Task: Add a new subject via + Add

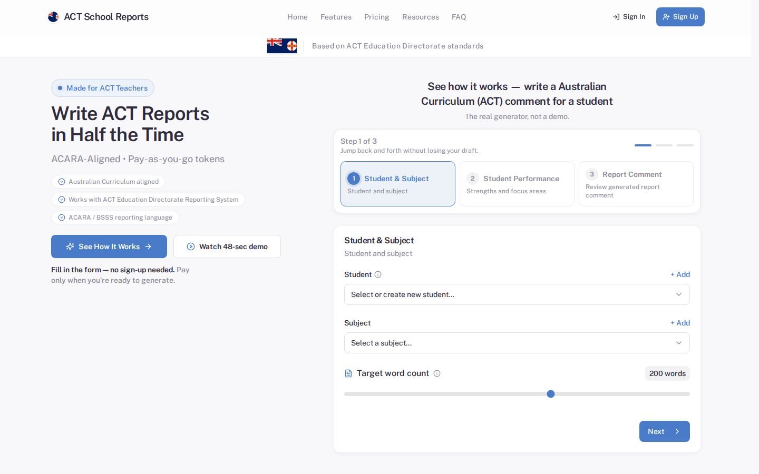Action: tap(680, 323)
